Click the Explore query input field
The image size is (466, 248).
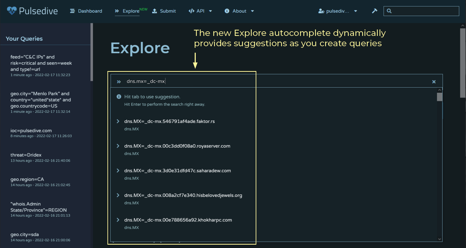pyautogui.click(x=277, y=81)
